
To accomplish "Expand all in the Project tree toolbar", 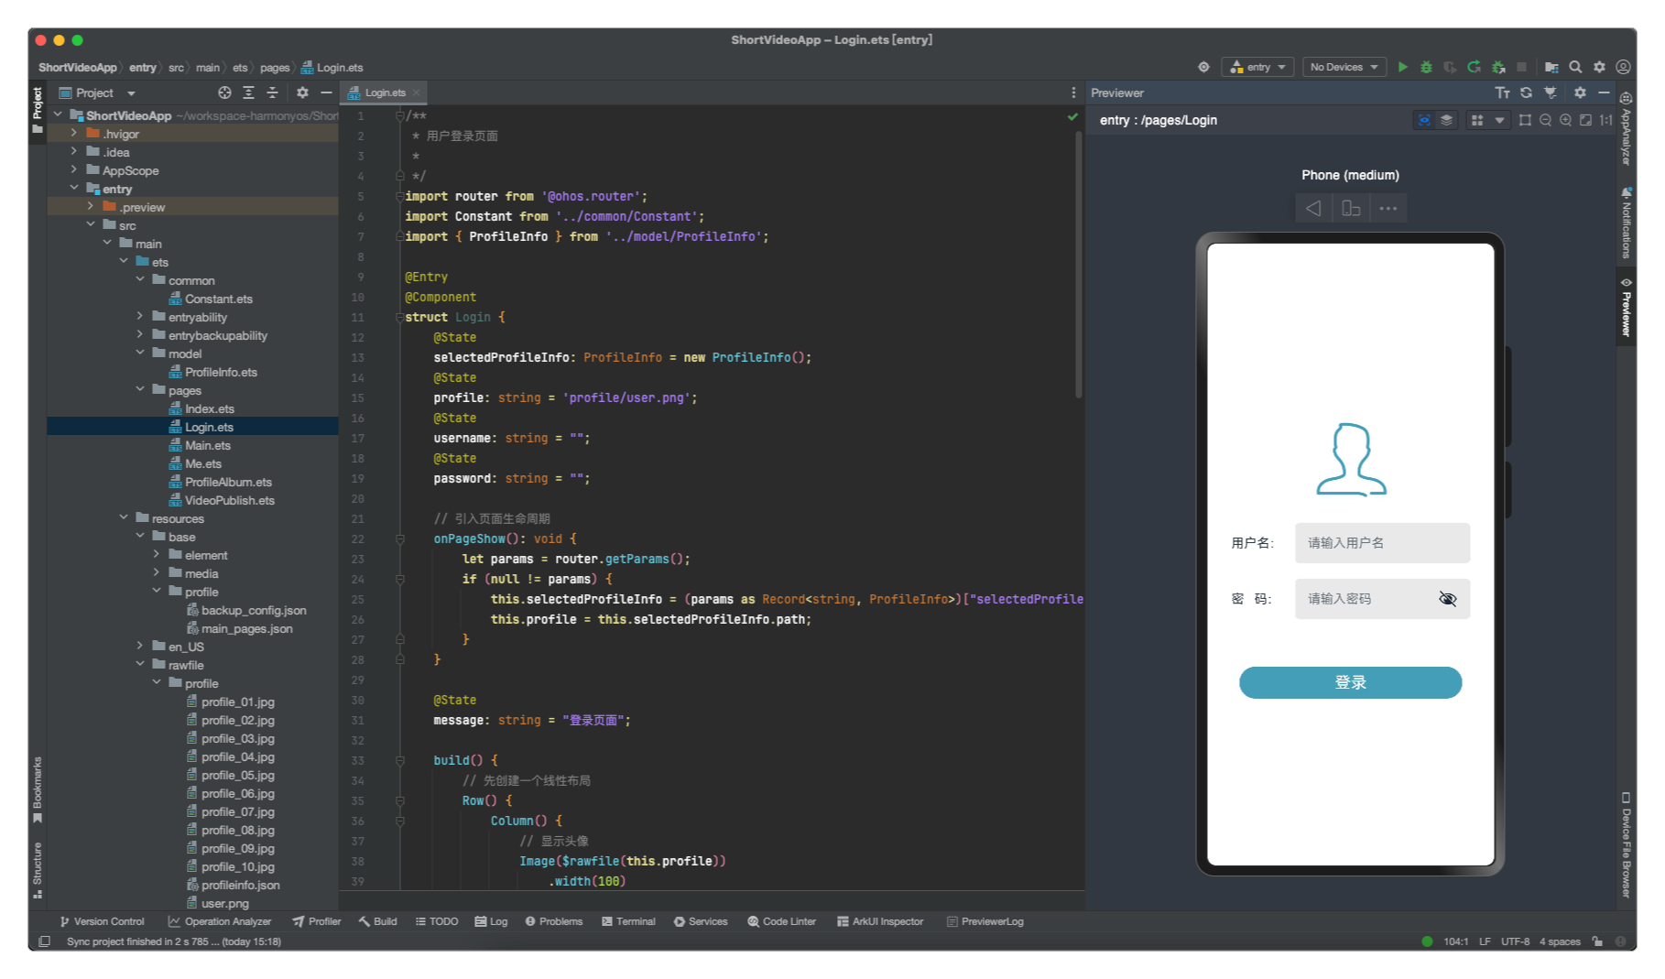I will 248,92.
